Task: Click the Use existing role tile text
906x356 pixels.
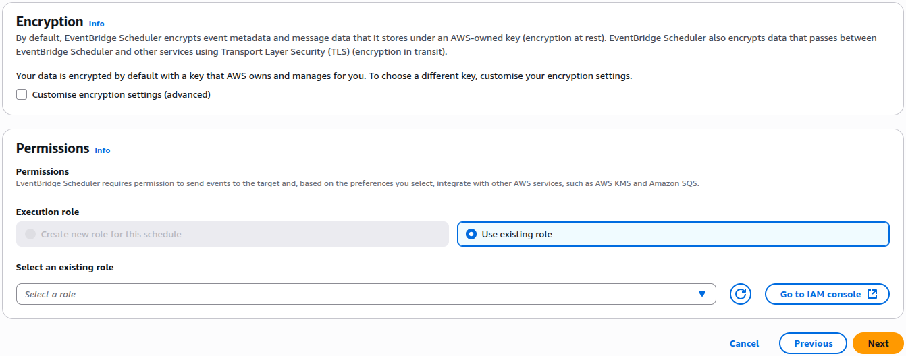Action: tap(516, 234)
